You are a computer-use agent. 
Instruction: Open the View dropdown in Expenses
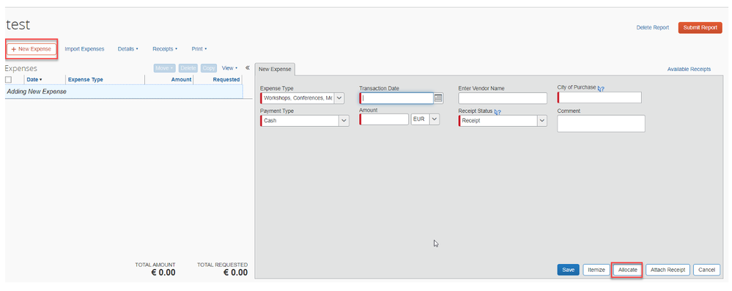click(x=229, y=68)
